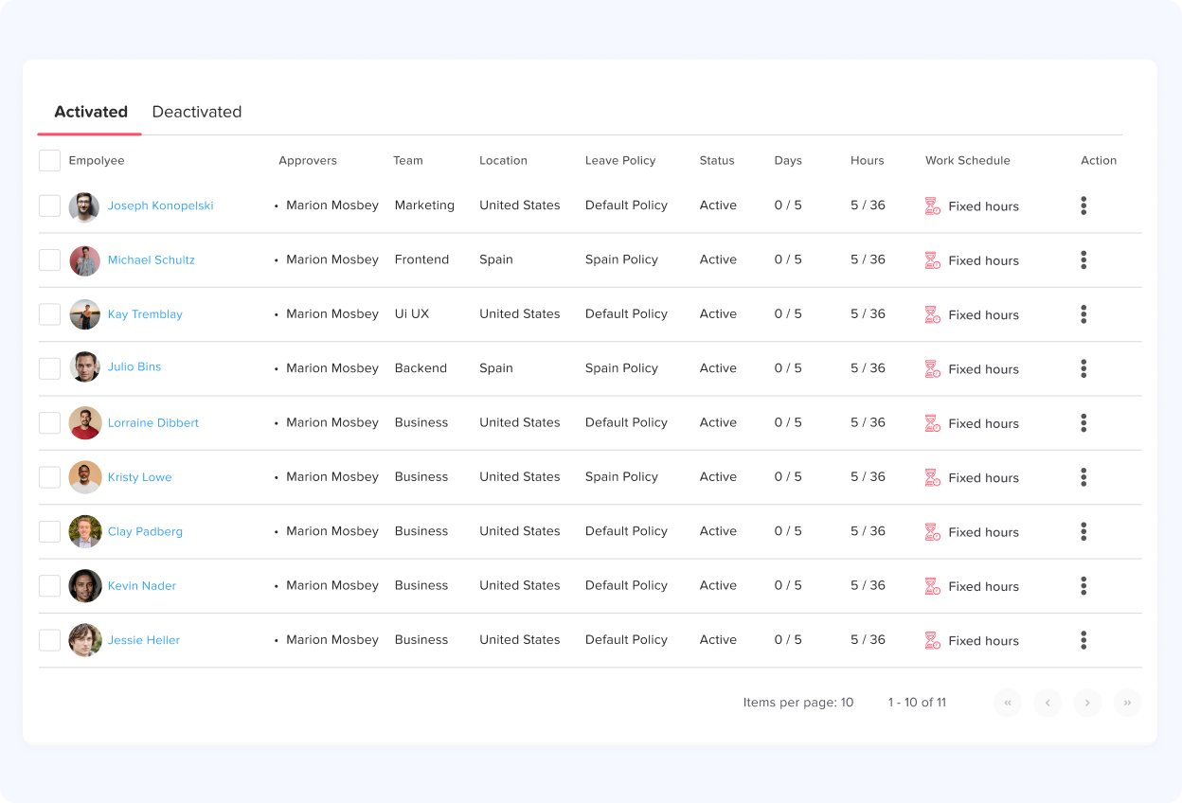Check the box for Julio Bins
The height and width of the screenshot is (803, 1182).
coord(49,368)
